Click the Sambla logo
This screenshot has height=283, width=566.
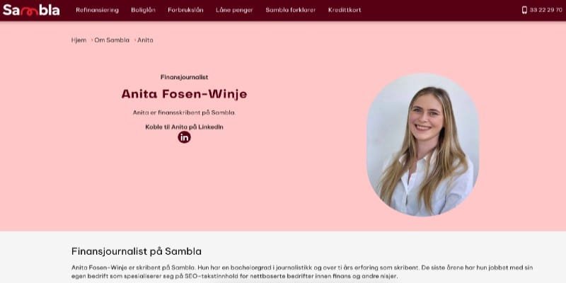tap(31, 10)
